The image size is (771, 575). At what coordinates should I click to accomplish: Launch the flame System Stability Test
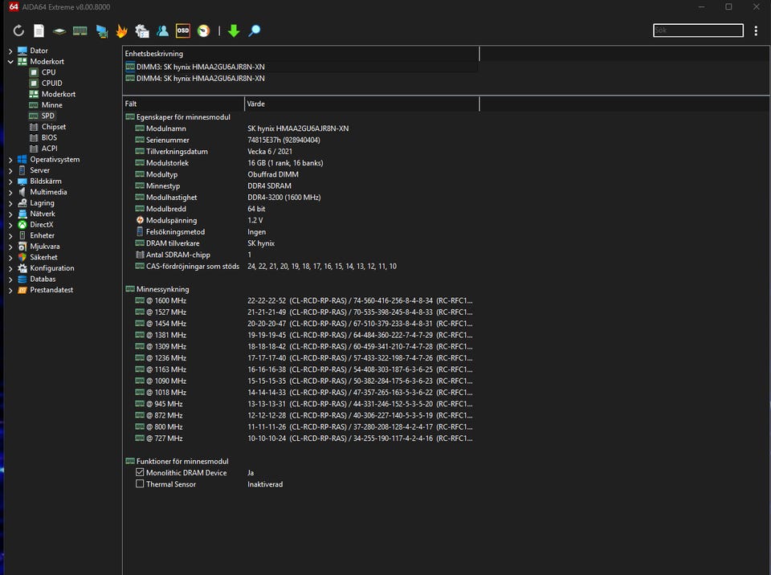[x=121, y=31]
